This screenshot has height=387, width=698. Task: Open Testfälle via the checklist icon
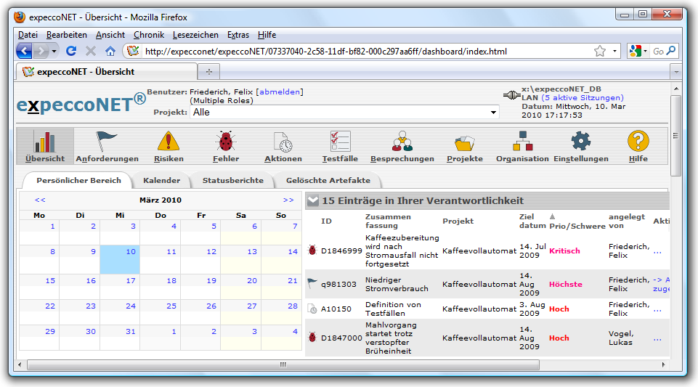[340, 142]
